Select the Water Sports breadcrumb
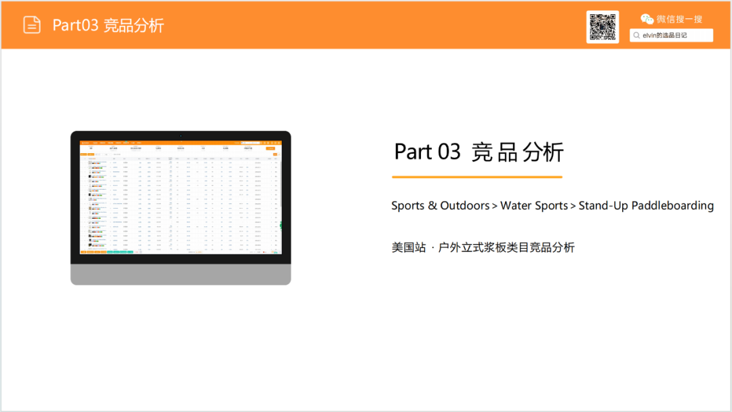This screenshot has width=732, height=412. click(533, 205)
